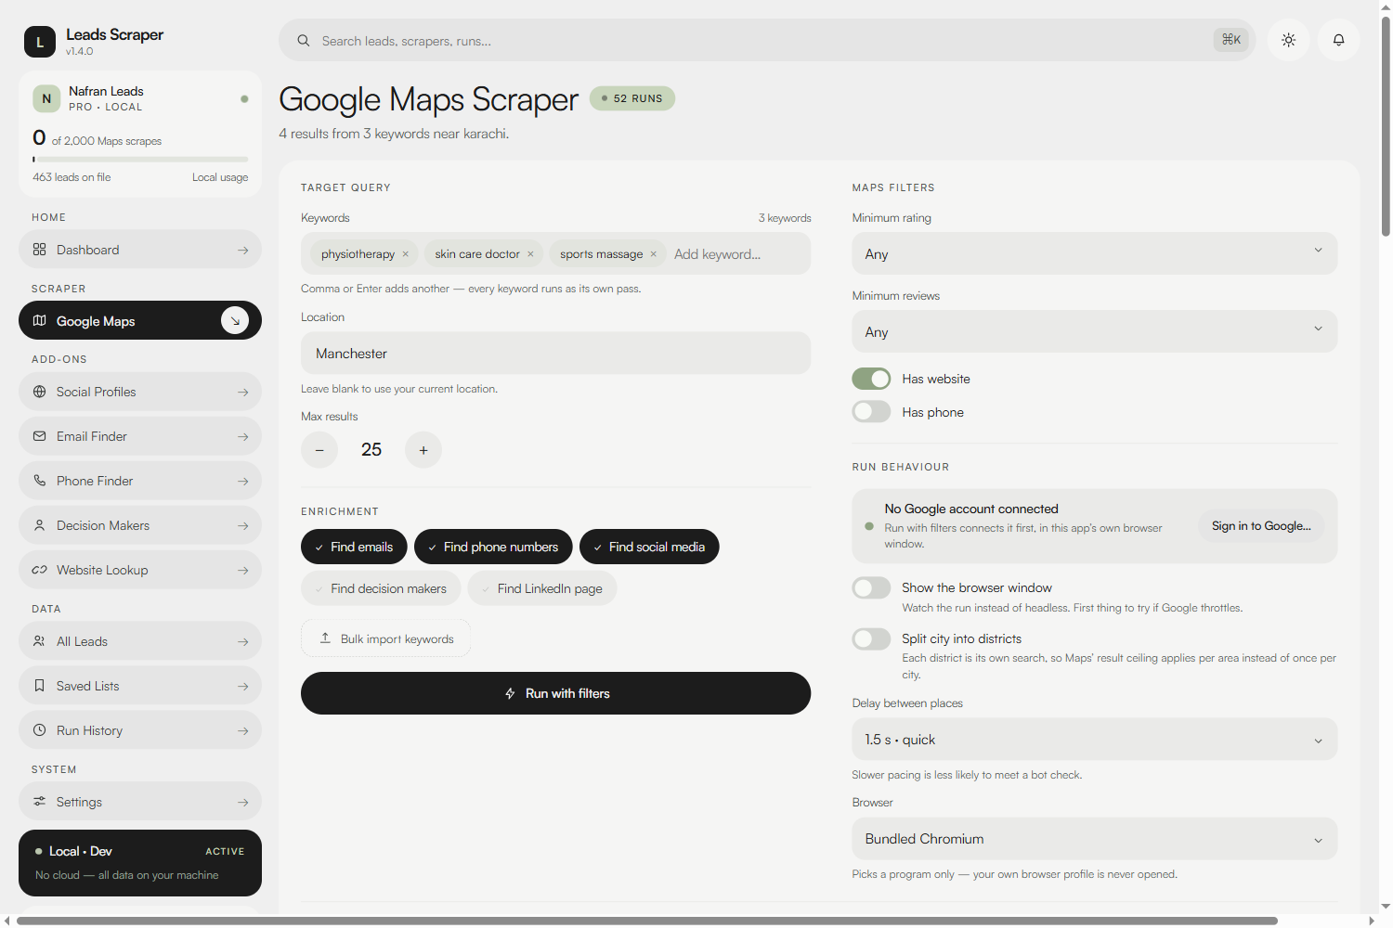
Task: Enable Find decision makers enrichment
Action: coord(381,588)
